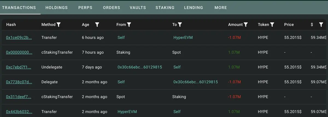
Task: Open the Staking tab
Action: tap(165, 8)
